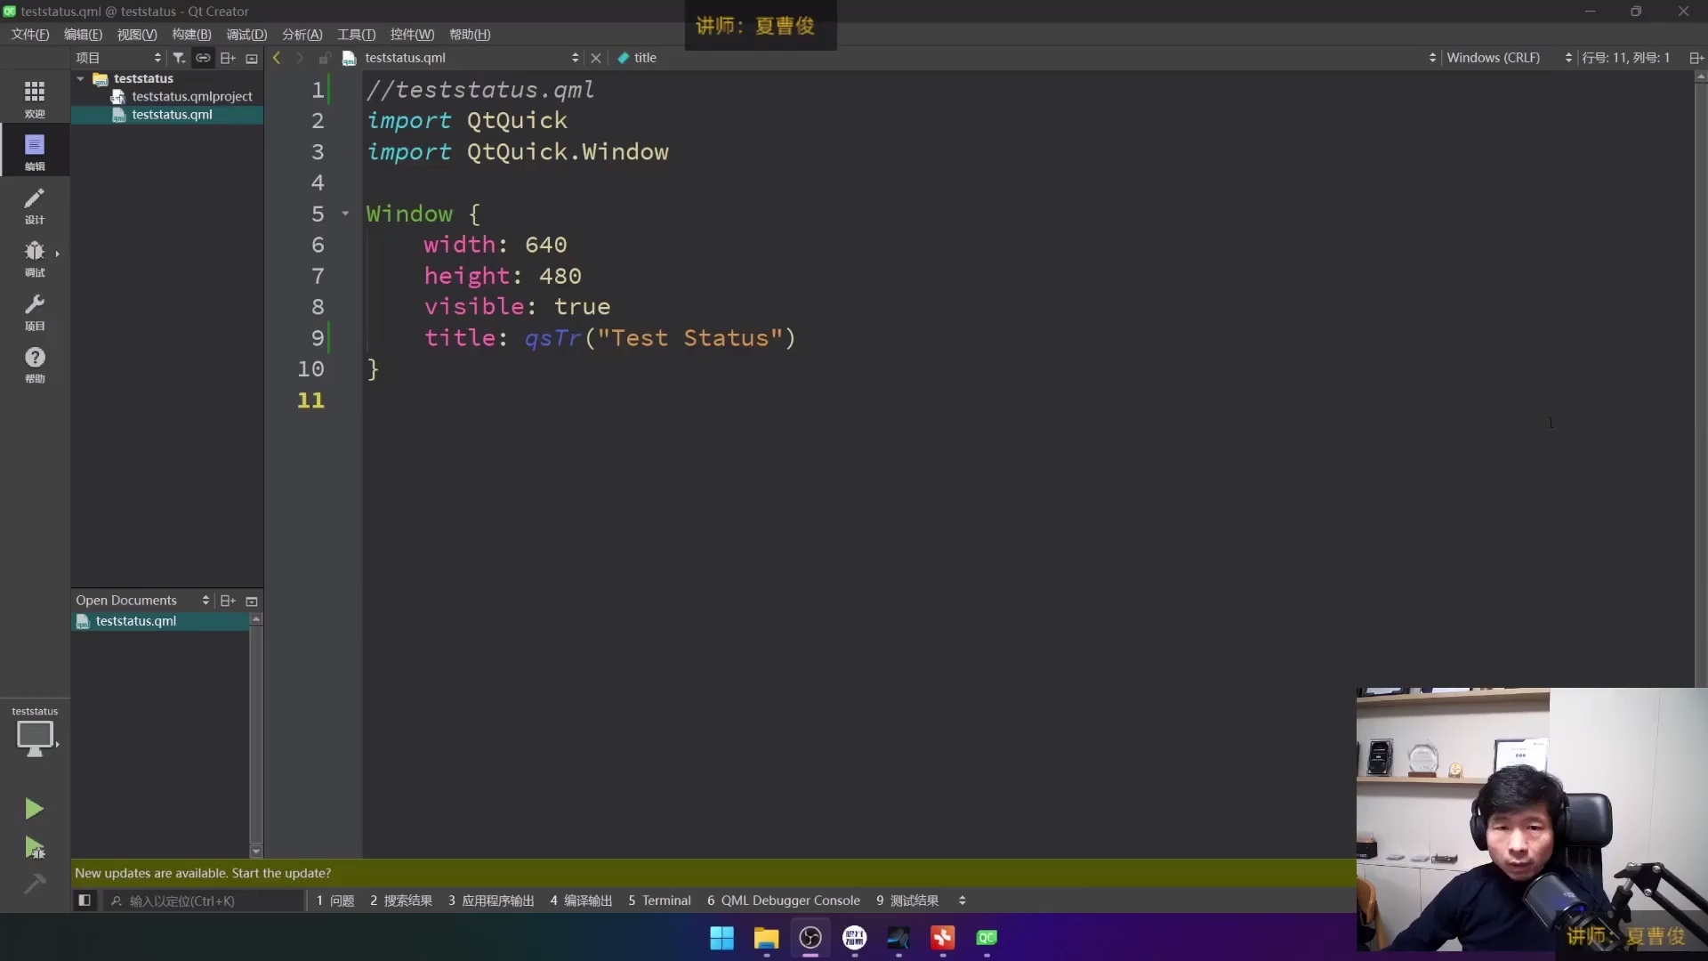The height and width of the screenshot is (961, 1708).
Task: Switch to the 5 Terminal output pane
Action: coord(662,900)
